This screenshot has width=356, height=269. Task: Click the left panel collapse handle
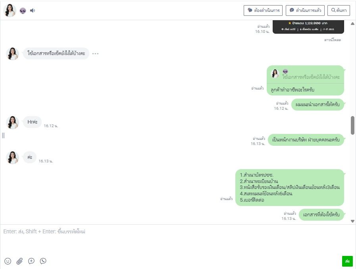[x=3, y=135]
